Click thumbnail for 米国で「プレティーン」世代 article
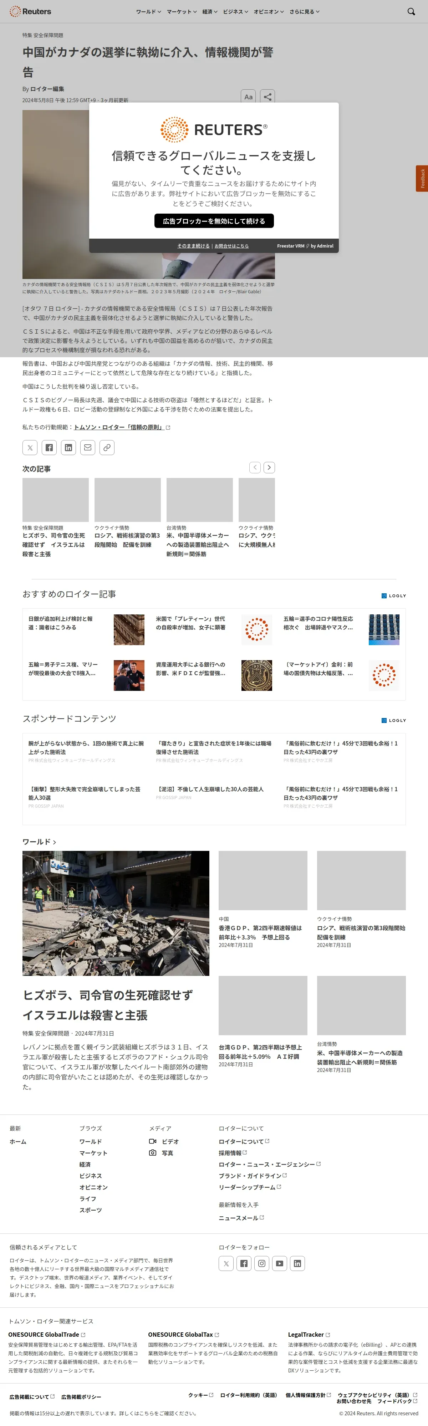Viewport: 428px width, 1426px height. tap(256, 629)
